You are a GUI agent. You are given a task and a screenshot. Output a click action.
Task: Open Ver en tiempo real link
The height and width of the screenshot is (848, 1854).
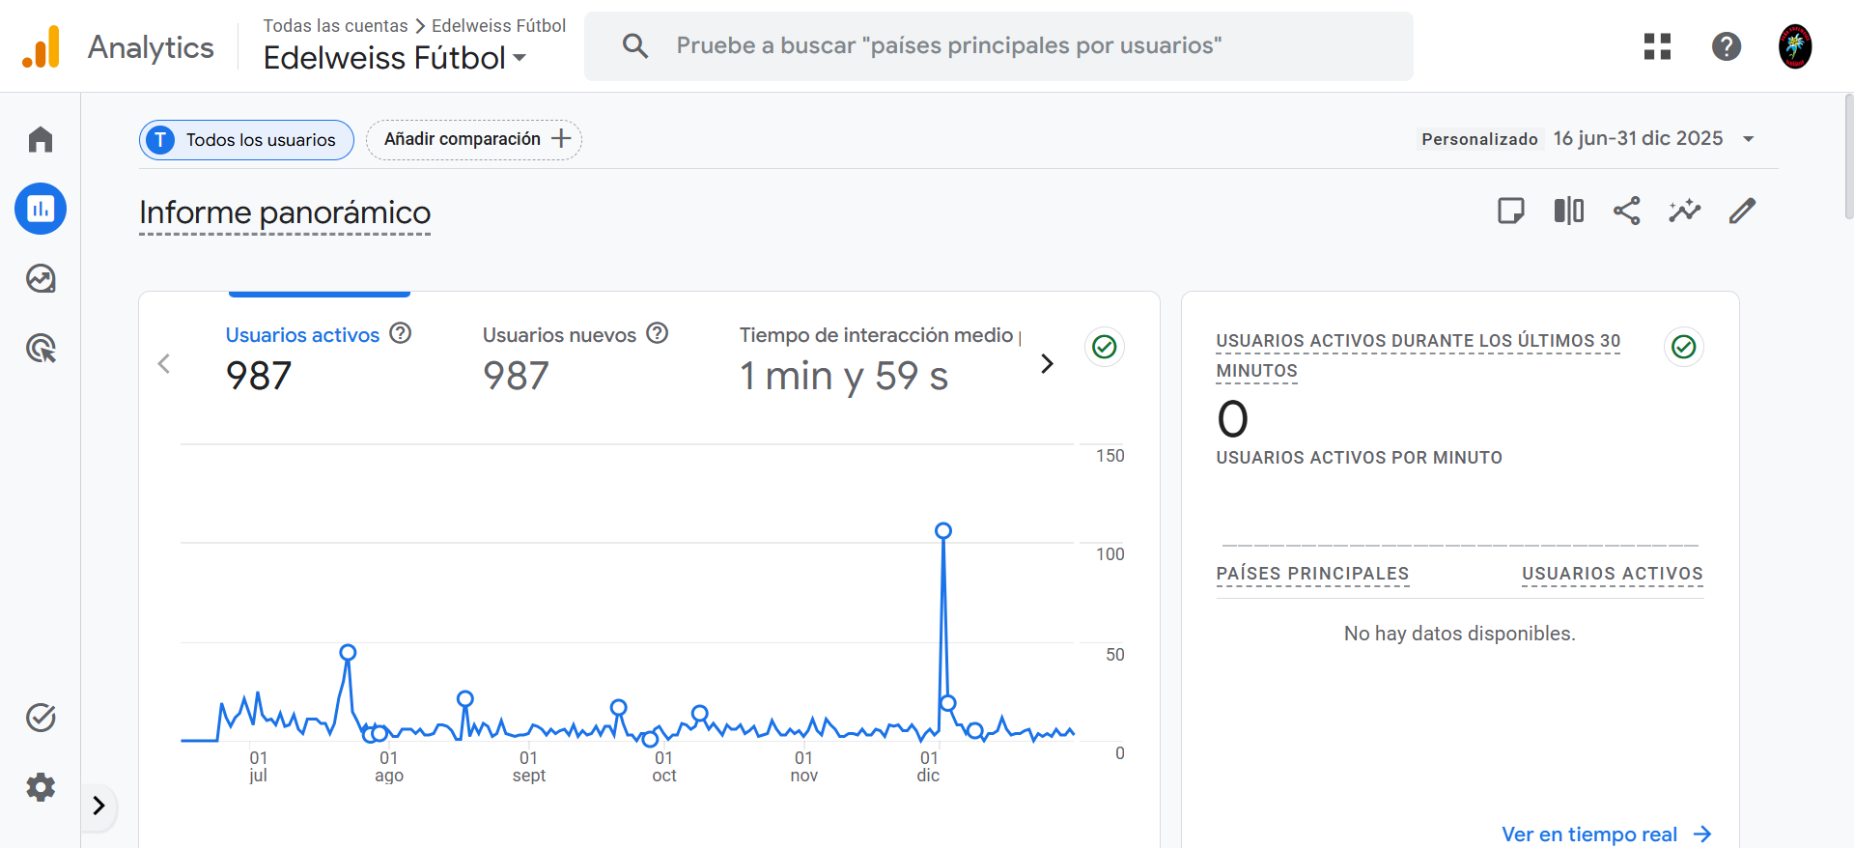point(1607,834)
